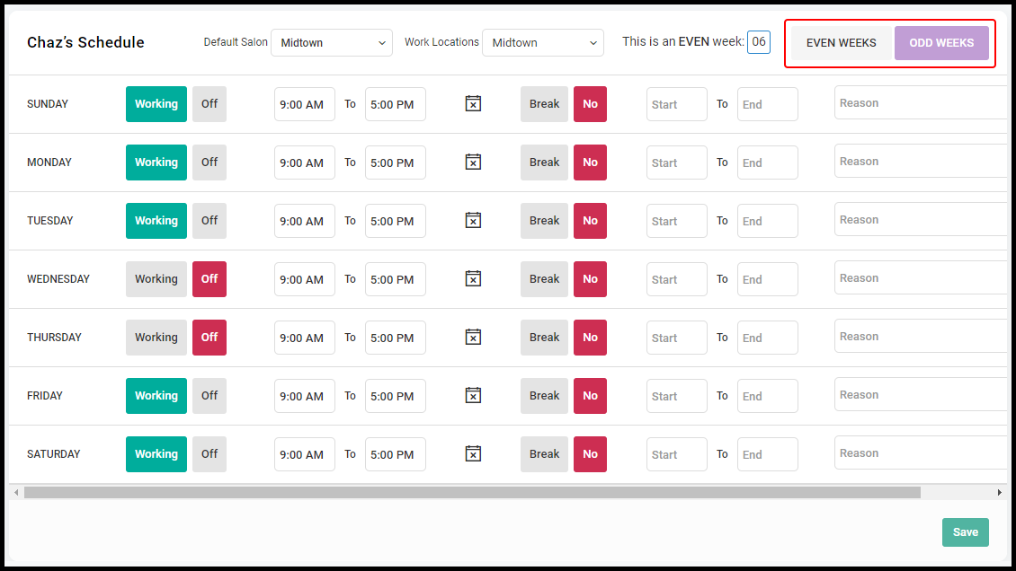Click Sunday Reason field
Image resolution: width=1016 pixels, height=571 pixels.
click(x=922, y=103)
